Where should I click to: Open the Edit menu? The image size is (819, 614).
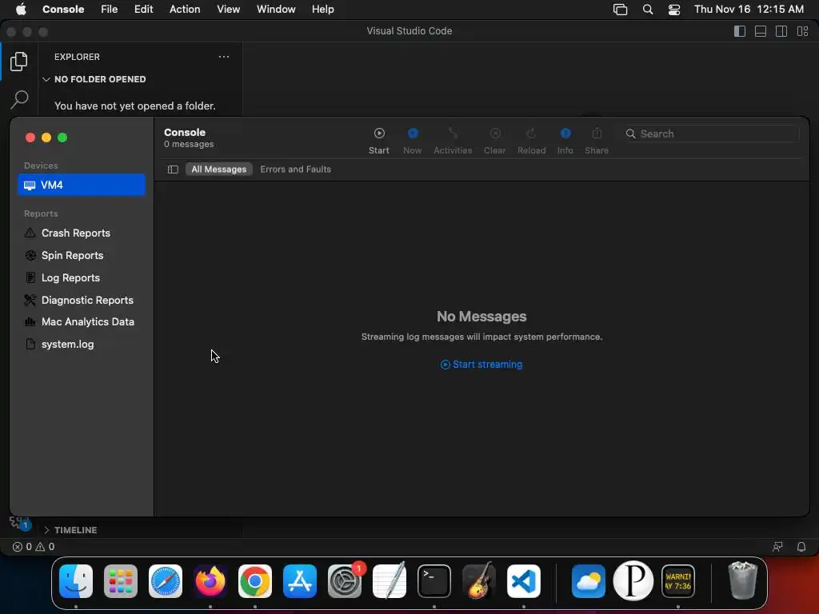click(144, 10)
